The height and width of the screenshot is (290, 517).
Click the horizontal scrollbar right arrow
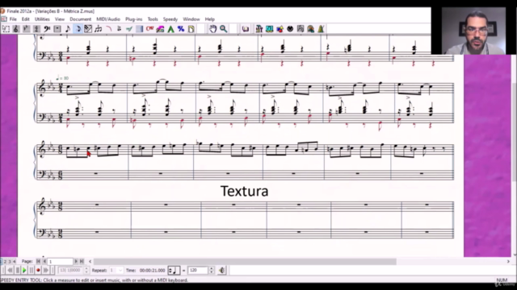point(508,262)
